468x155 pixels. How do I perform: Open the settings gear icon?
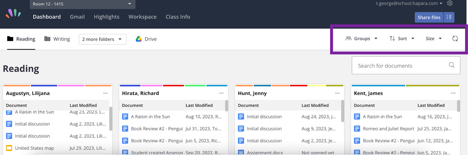(450, 3)
